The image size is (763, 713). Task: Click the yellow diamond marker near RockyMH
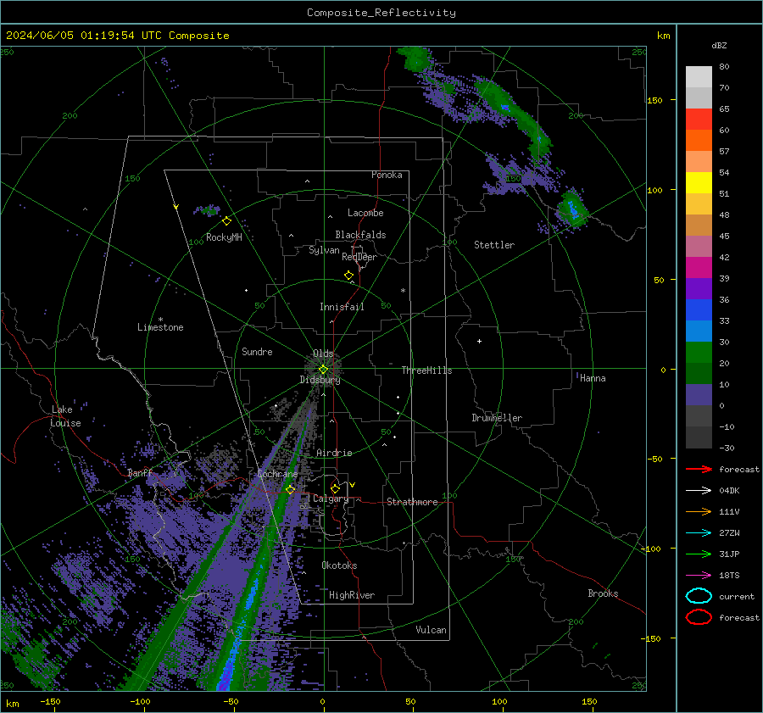point(226,221)
